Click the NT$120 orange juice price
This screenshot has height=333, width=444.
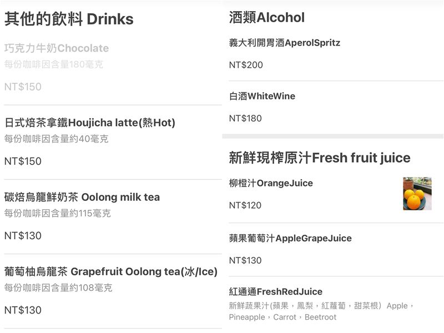[x=245, y=205]
